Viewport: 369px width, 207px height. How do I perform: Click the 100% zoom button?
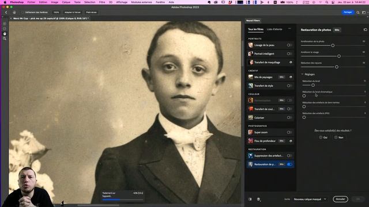click(56, 12)
